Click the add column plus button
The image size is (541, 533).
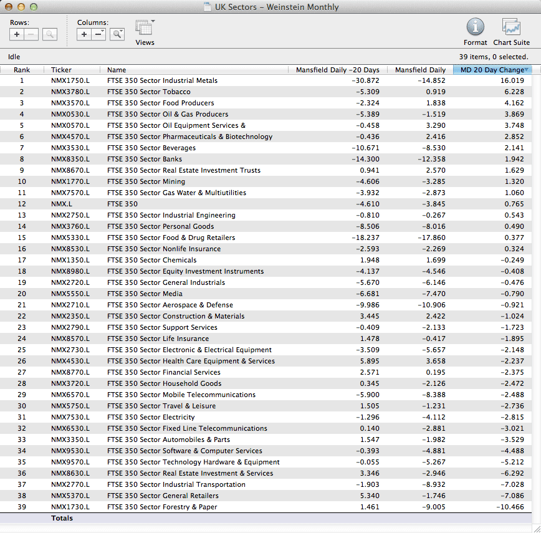(84, 34)
